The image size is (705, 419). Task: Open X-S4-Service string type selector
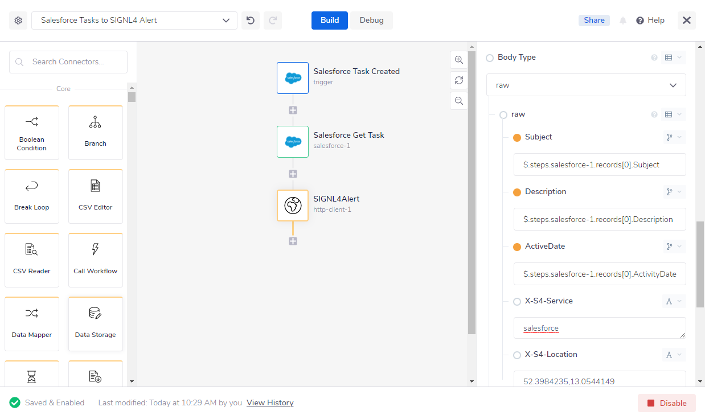coord(674,301)
